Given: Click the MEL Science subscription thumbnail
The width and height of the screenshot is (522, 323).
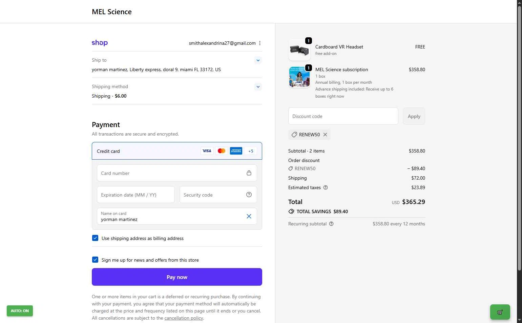Looking at the screenshot, I should (299, 77).
